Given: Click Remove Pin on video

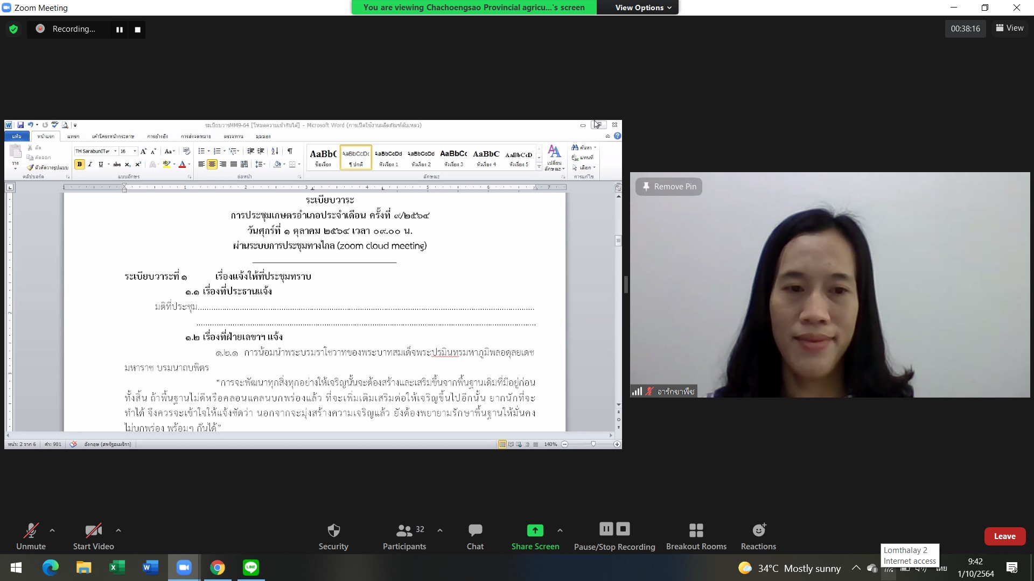Looking at the screenshot, I should click(669, 187).
